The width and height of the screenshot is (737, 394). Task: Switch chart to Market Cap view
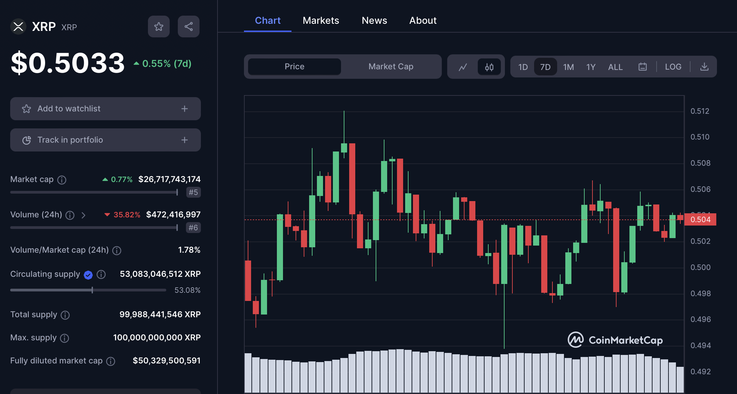[391, 67]
